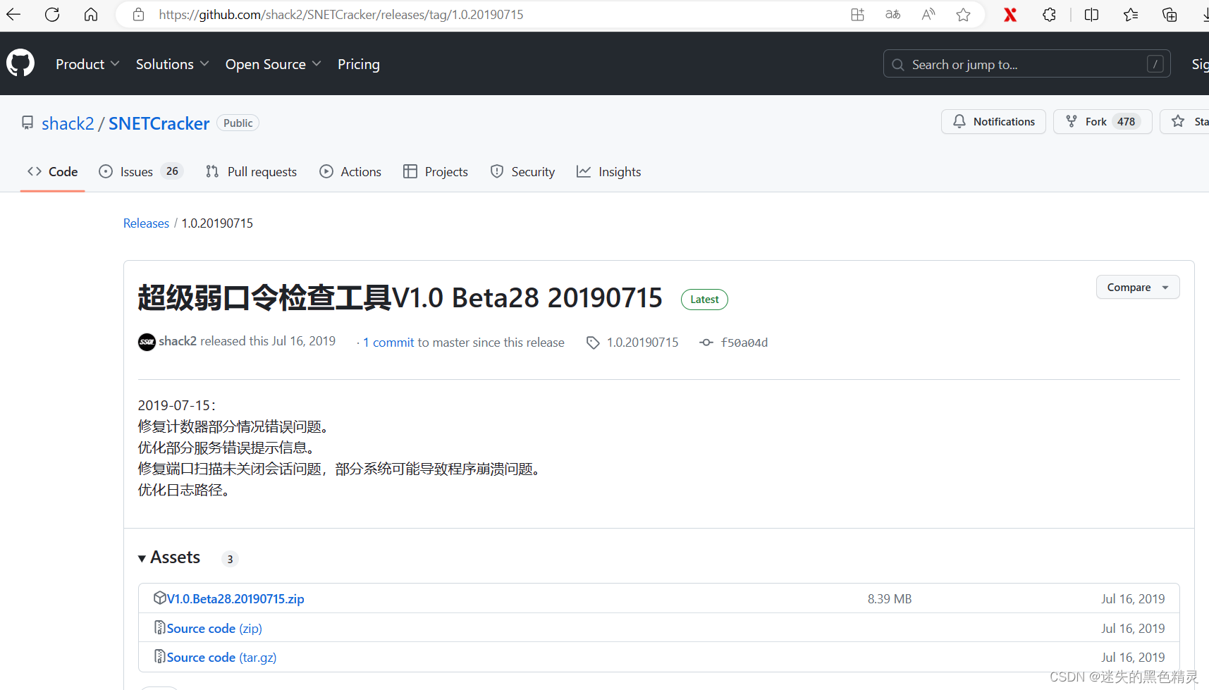
Task: Open the Compare dropdown
Action: tap(1138, 287)
